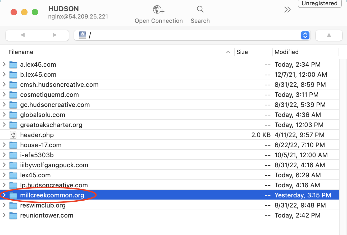This screenshot has width=347, height=235.
Task: Expand the globalsolu.com folder
Action: tap(4, 115)
